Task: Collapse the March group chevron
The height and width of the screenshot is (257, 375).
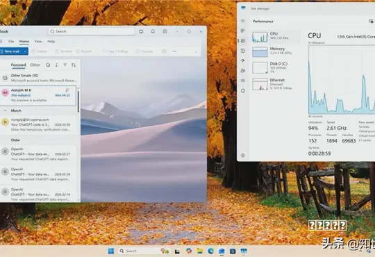Action: pos(5,110)
